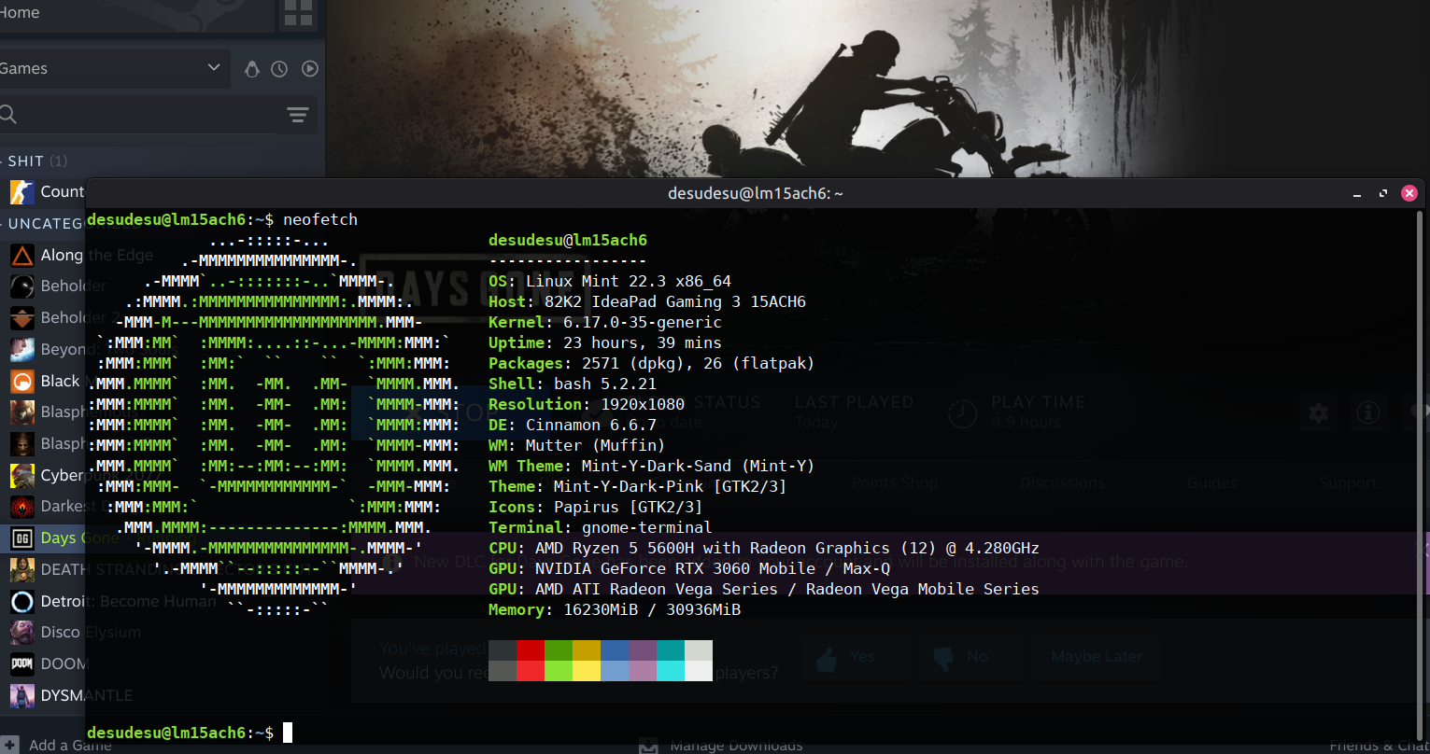
Task: Open Manage Downloads in Steam footer
Action: [720, 746]
